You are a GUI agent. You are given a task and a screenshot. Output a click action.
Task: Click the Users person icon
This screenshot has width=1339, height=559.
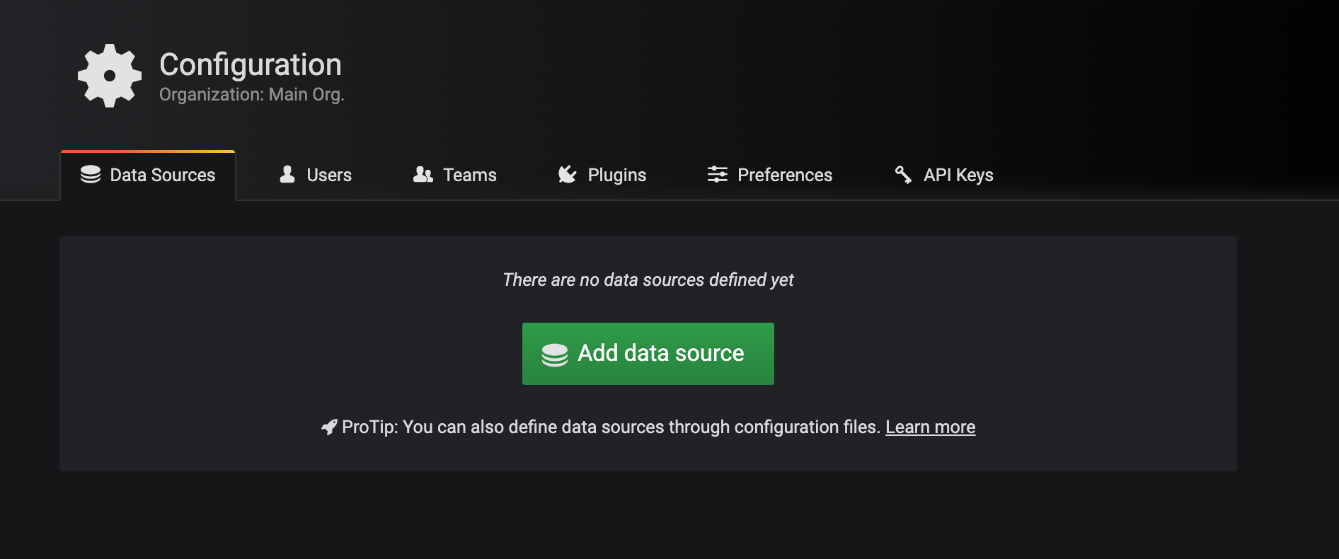287,175
